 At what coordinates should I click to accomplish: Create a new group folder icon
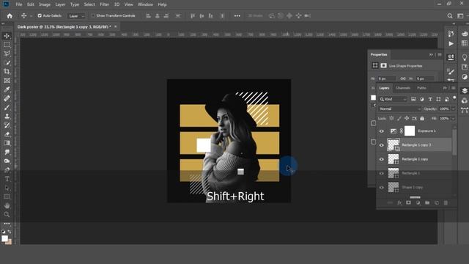tap(427, 203)
